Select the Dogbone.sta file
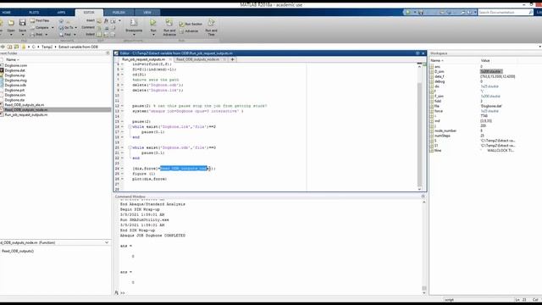Image resolution: width=542 pixels, height=305 pixels. point(14,100)
